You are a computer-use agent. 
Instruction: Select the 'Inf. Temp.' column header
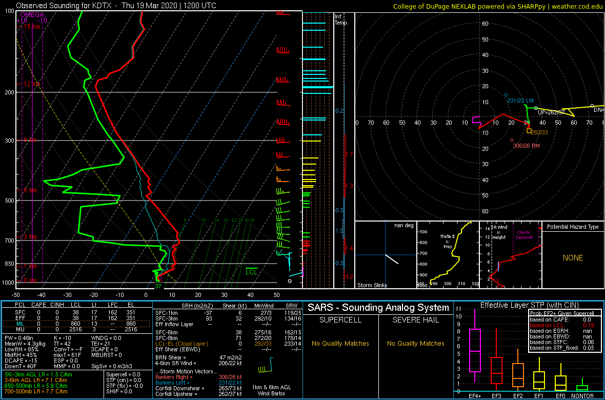click(341, 19)
